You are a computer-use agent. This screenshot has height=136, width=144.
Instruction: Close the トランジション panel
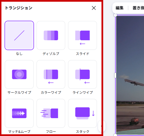[94, 8]
